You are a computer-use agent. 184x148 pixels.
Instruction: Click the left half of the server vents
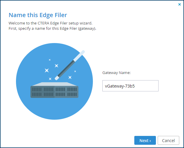click(43, 92)
